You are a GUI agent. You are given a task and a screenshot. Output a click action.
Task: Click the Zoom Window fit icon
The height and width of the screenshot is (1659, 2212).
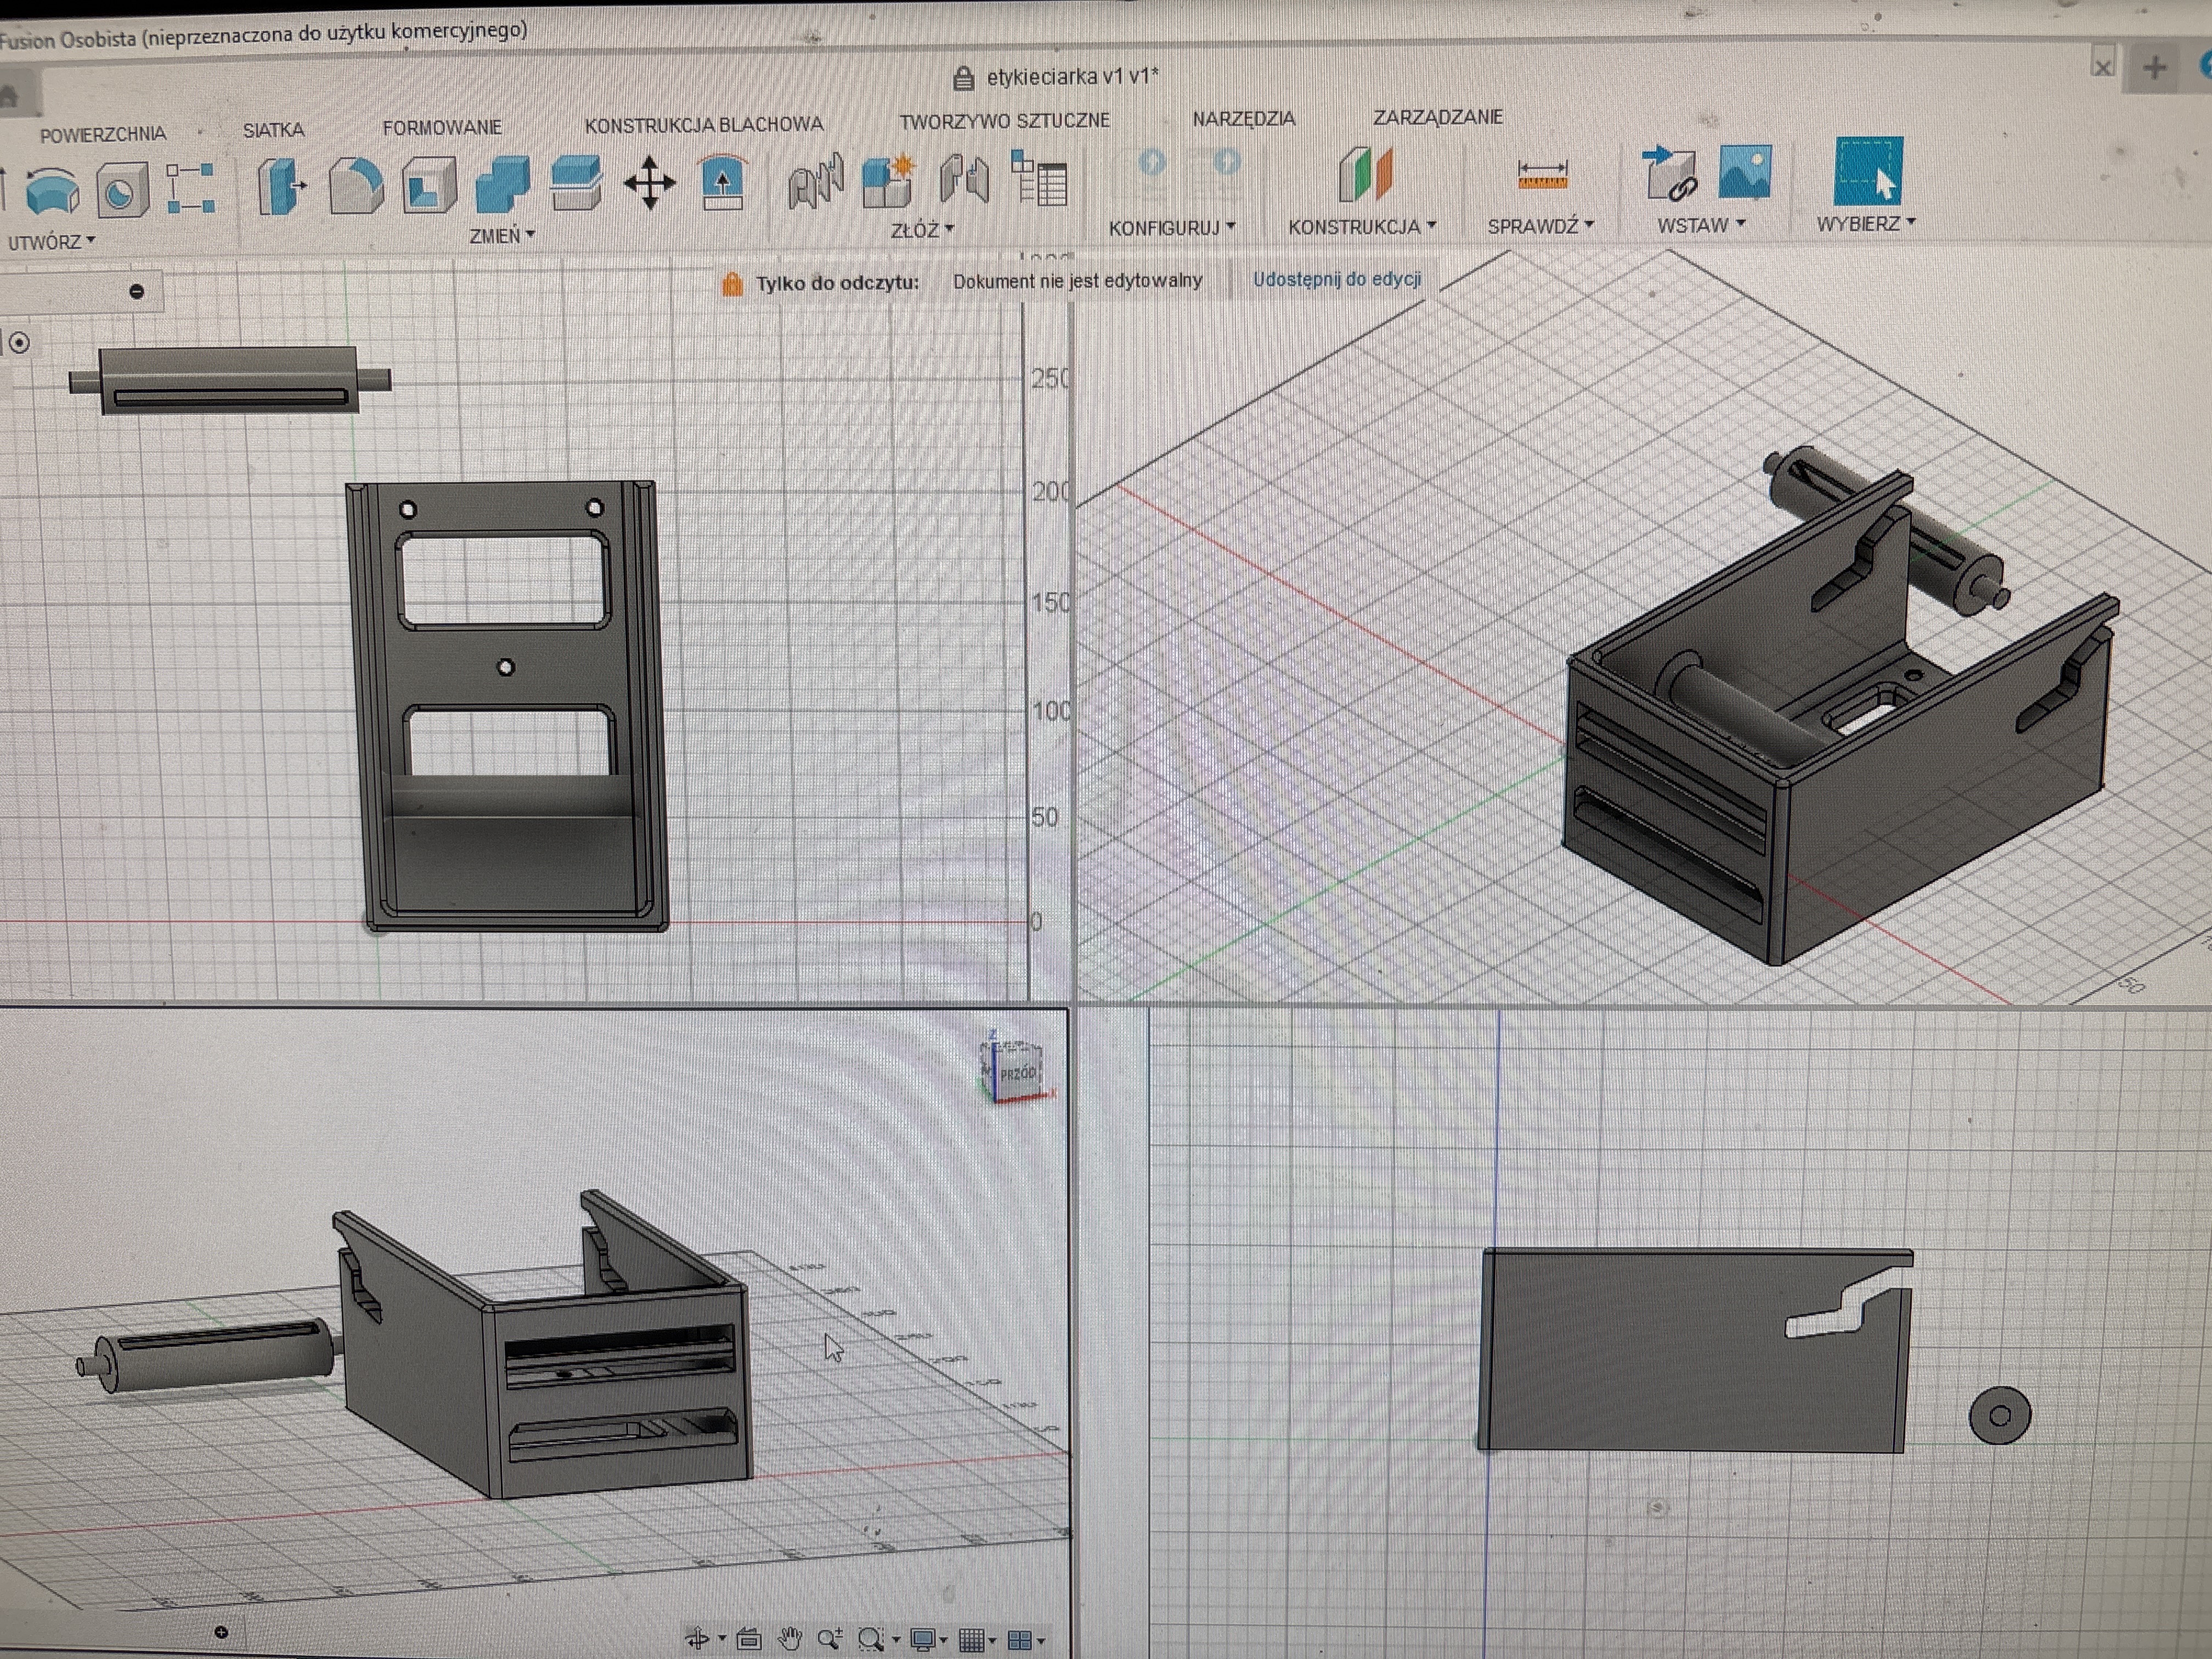pos(871,1639)
